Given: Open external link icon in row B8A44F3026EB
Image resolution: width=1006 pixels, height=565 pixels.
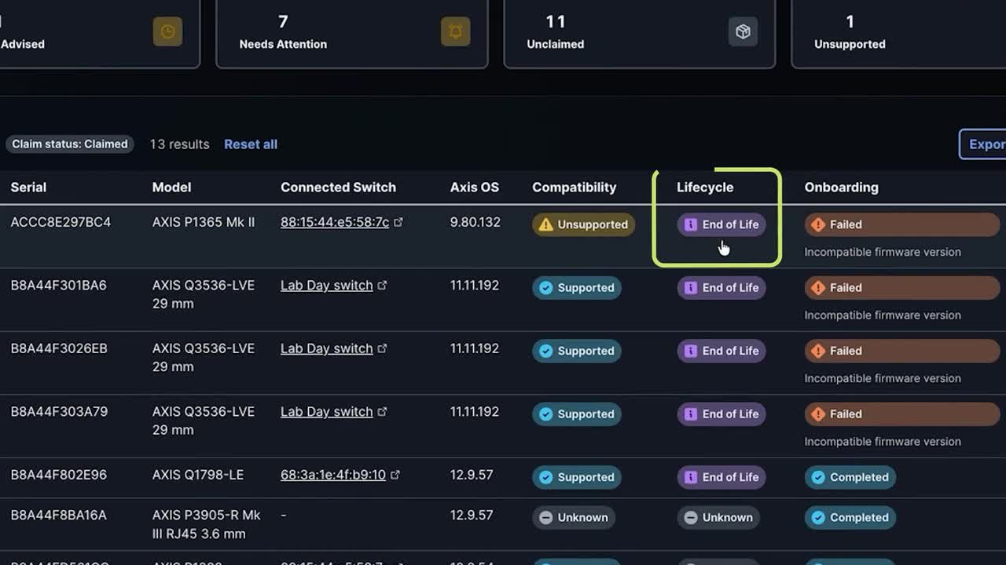Looking at the screenshot, I should tap(383, 348).
